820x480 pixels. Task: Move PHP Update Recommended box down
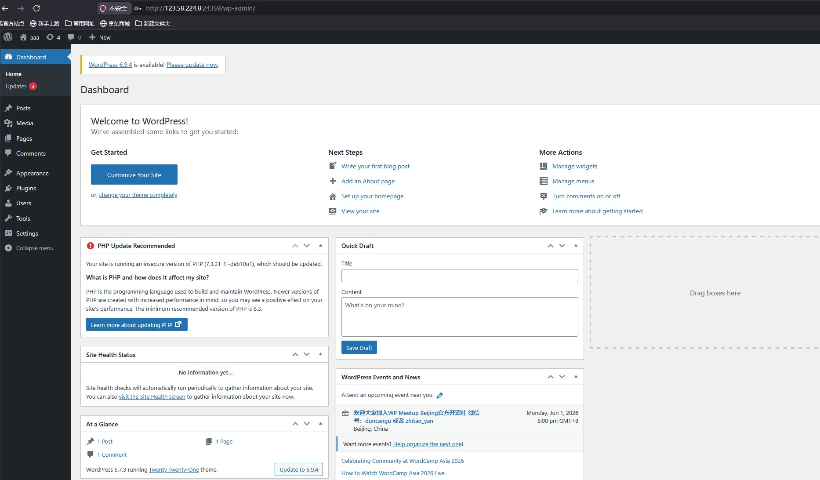tap(307, 246)
